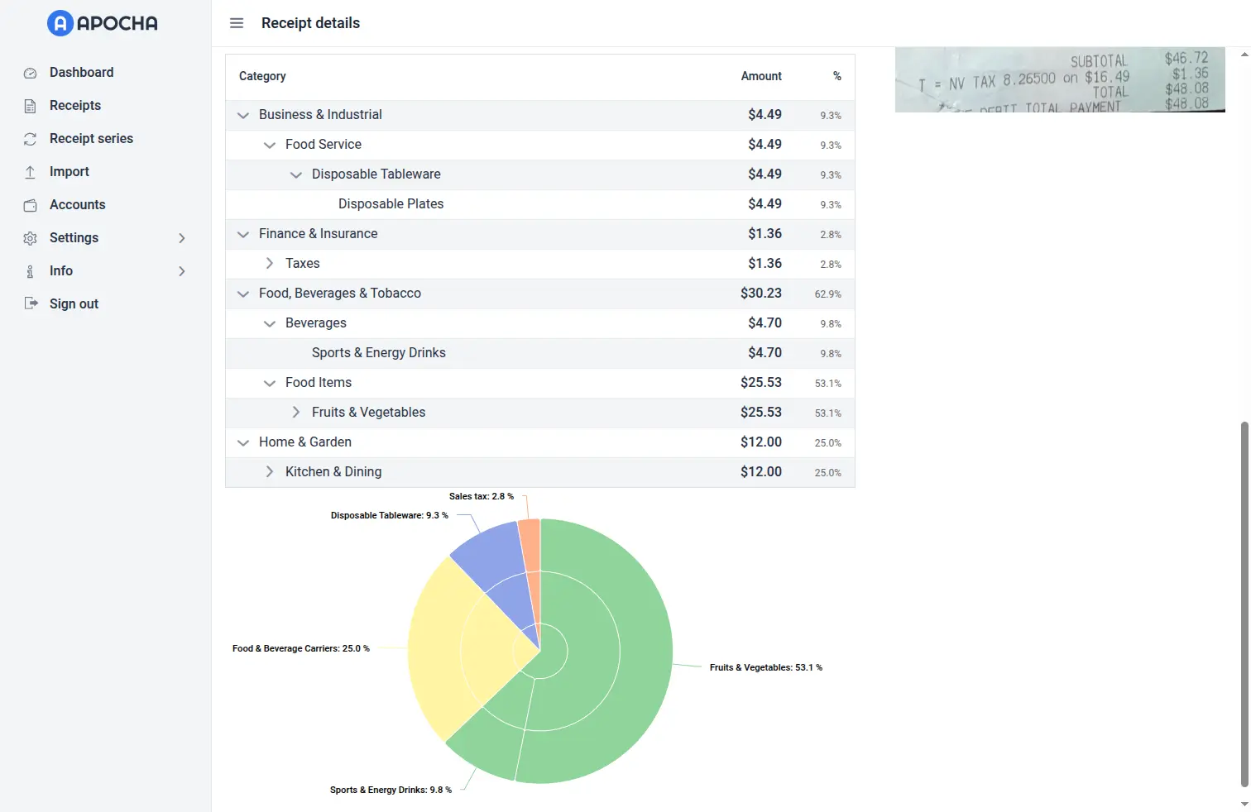Open the hamburger navigation menu
The width and height of the screenshot is (1251, 812).
[x=237, y=23]
